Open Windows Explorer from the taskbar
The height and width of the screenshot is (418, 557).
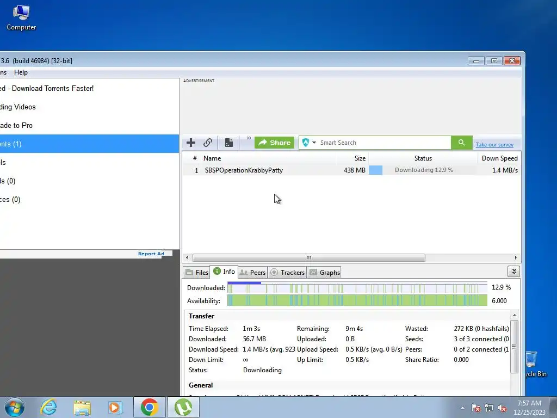pyautogui.click(x=82, y=408)
